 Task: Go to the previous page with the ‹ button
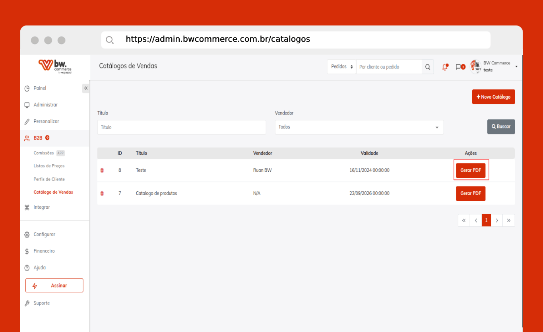(476, 220)
